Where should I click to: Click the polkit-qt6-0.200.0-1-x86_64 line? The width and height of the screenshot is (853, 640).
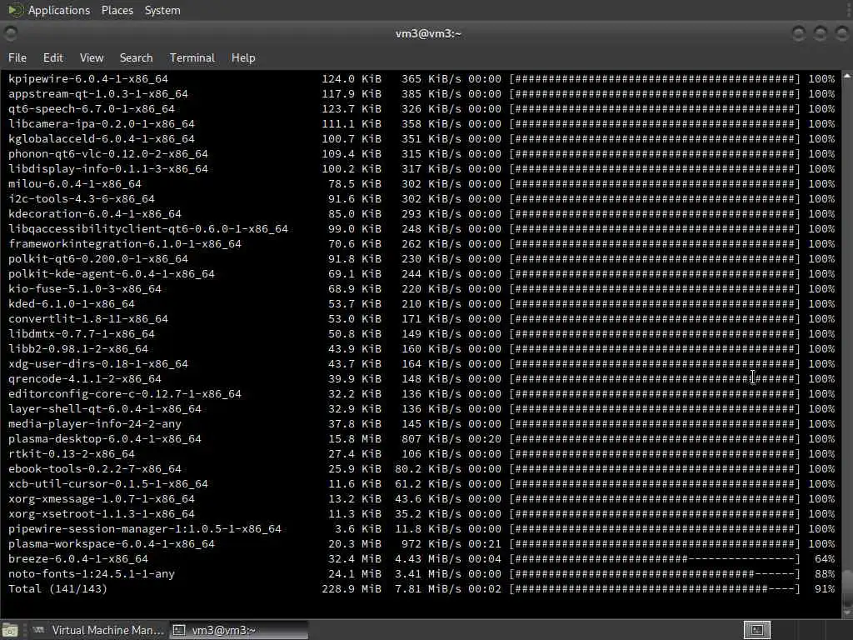pos(422,259)
